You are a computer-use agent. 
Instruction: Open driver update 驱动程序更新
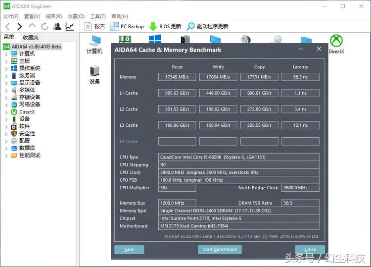point(207,26)
